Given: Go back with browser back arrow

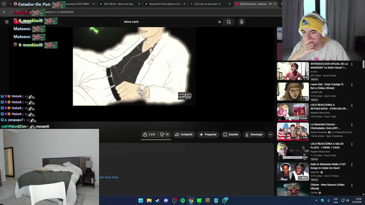Looking at the screenshot, I should coord(4,12).
